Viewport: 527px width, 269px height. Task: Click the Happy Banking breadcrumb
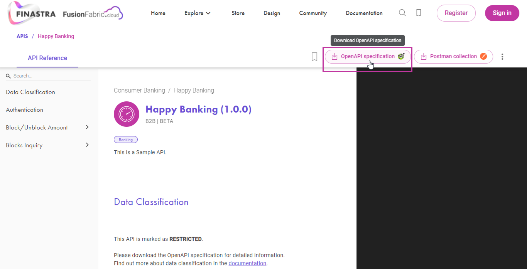pos(56,36)
